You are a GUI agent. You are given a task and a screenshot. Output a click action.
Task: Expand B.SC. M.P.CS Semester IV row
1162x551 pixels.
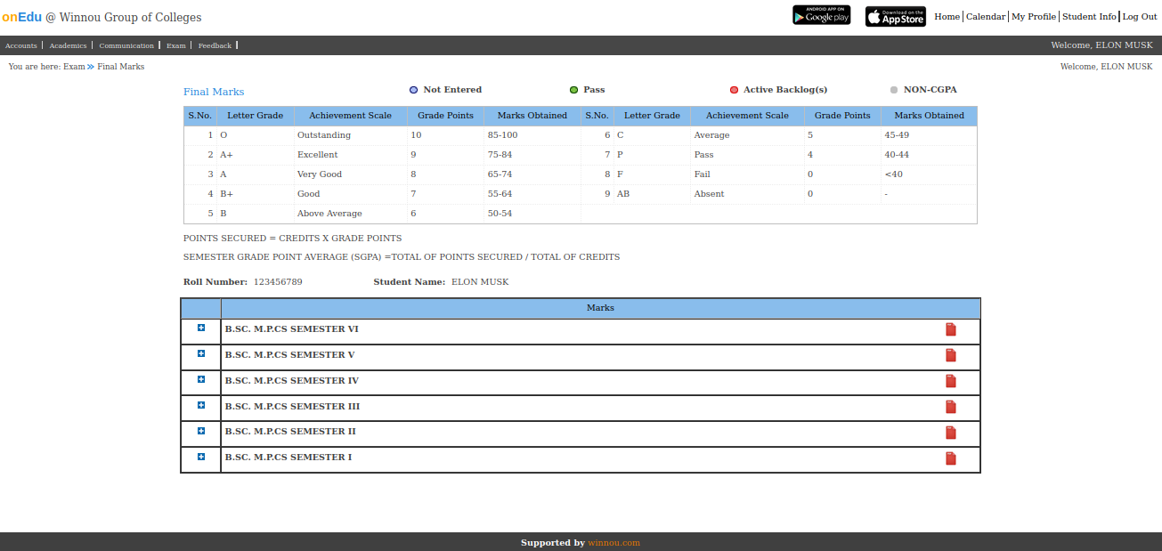pos(201,379)
